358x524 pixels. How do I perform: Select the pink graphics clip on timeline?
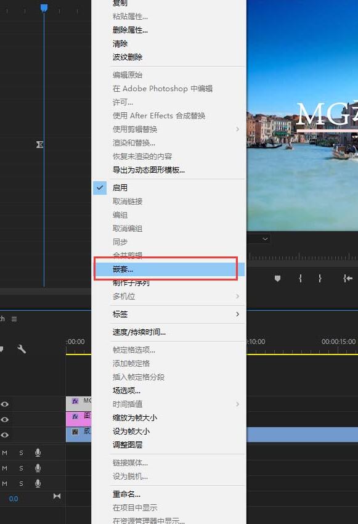[x=78, y=419]
